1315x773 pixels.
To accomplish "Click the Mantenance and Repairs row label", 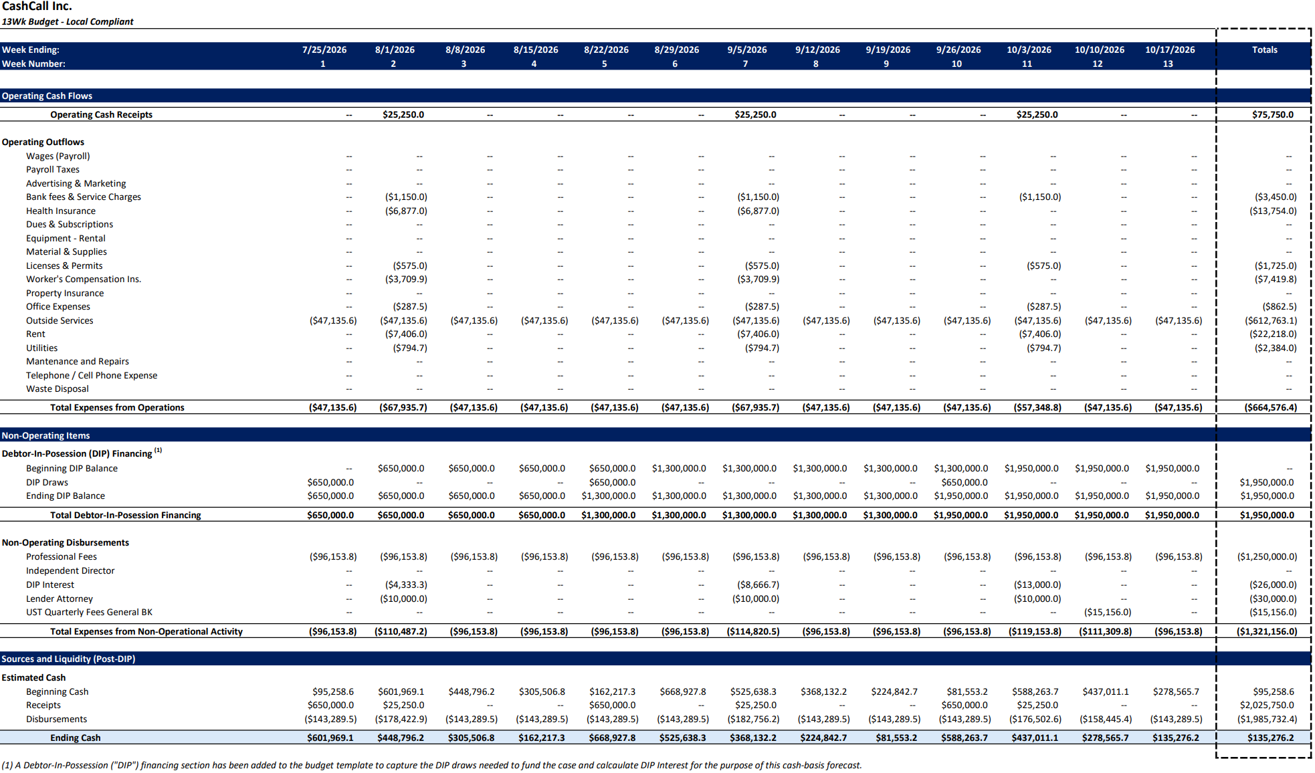I will click(x=78, y=361).
